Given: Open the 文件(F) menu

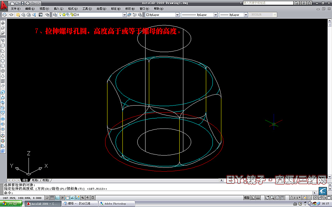Looking at the screenshot, I should pos(15,9).
